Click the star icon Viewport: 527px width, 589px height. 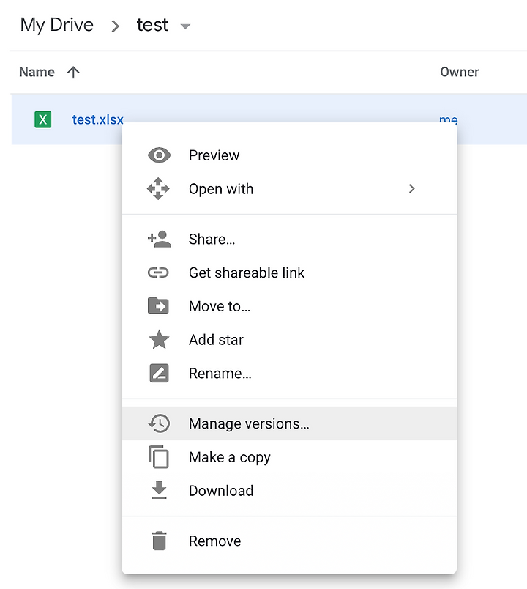pos(159,339)
